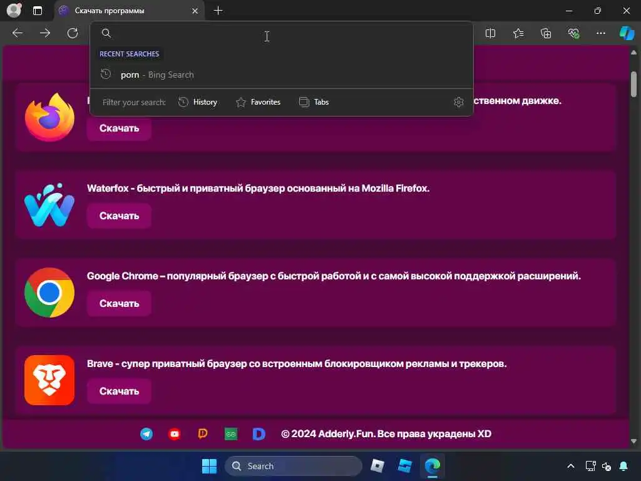Download Google Chrome with Скачать button

point(119,304)
